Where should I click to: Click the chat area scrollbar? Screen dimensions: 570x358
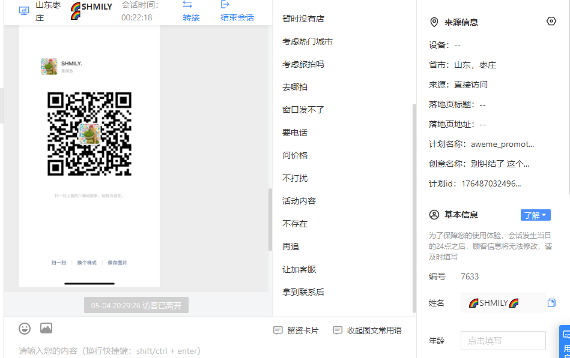(x=270, y=219)
